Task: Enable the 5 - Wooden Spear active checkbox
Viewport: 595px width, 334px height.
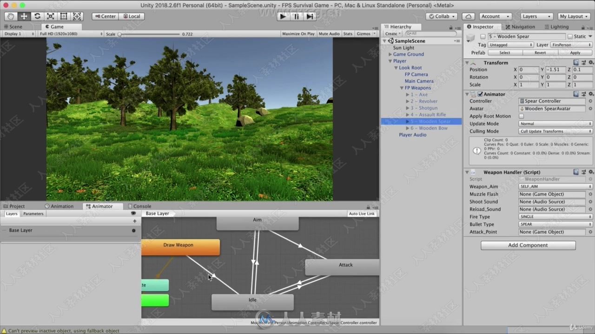Action: click(483, 37)
